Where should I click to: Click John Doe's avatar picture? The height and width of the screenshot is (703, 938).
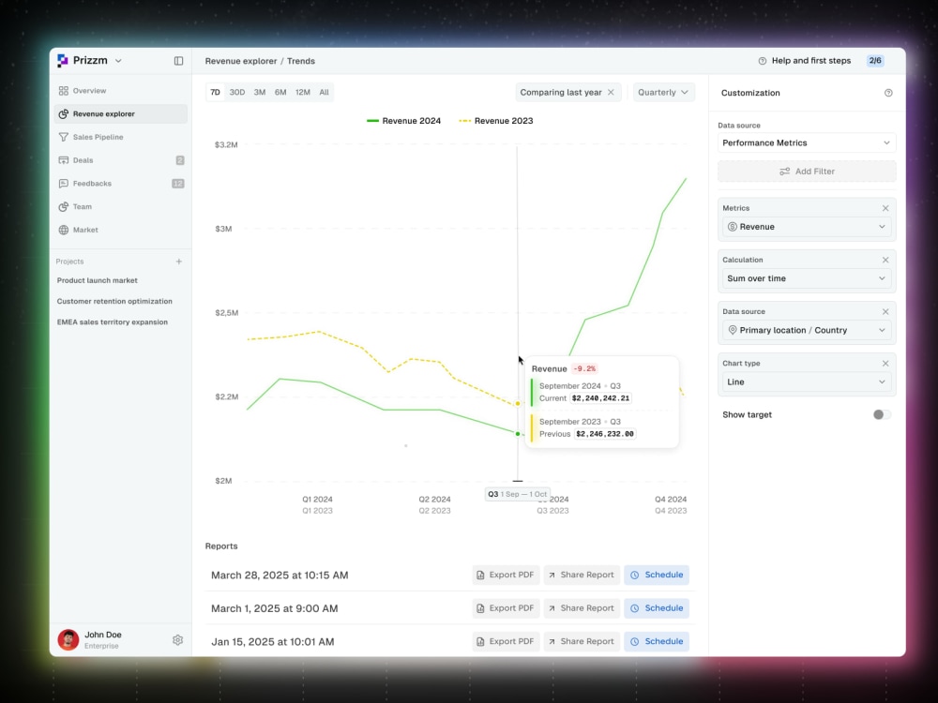coord(68,639)
